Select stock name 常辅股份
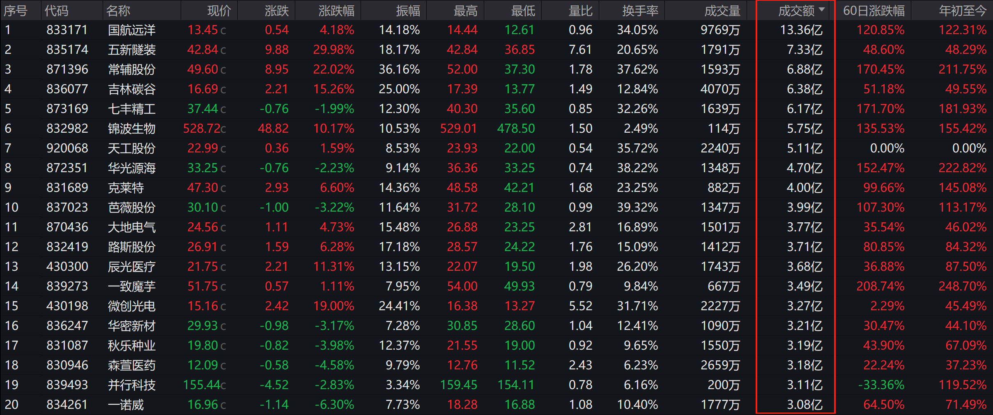Viewport: 993px width, 415px height. pyautogui.click(x=132, y=69)
